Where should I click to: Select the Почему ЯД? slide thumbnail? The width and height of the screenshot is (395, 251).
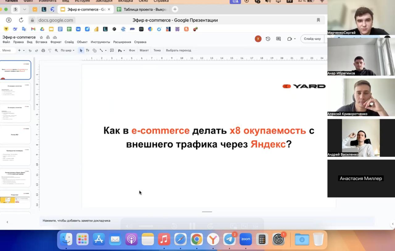16,135
